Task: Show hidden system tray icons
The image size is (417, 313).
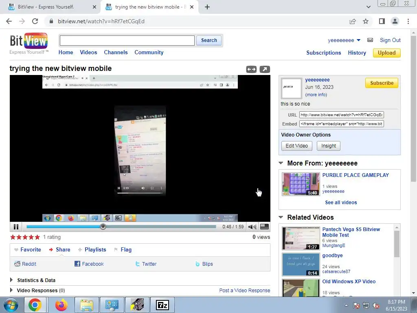Action: (x=346, y=305)
